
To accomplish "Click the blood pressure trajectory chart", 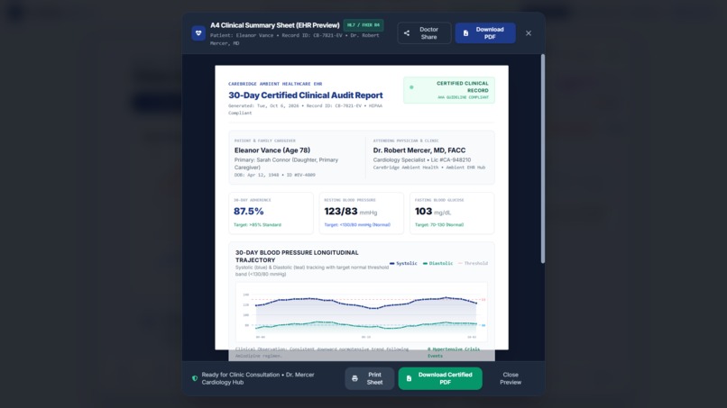I will coord(362,312).
